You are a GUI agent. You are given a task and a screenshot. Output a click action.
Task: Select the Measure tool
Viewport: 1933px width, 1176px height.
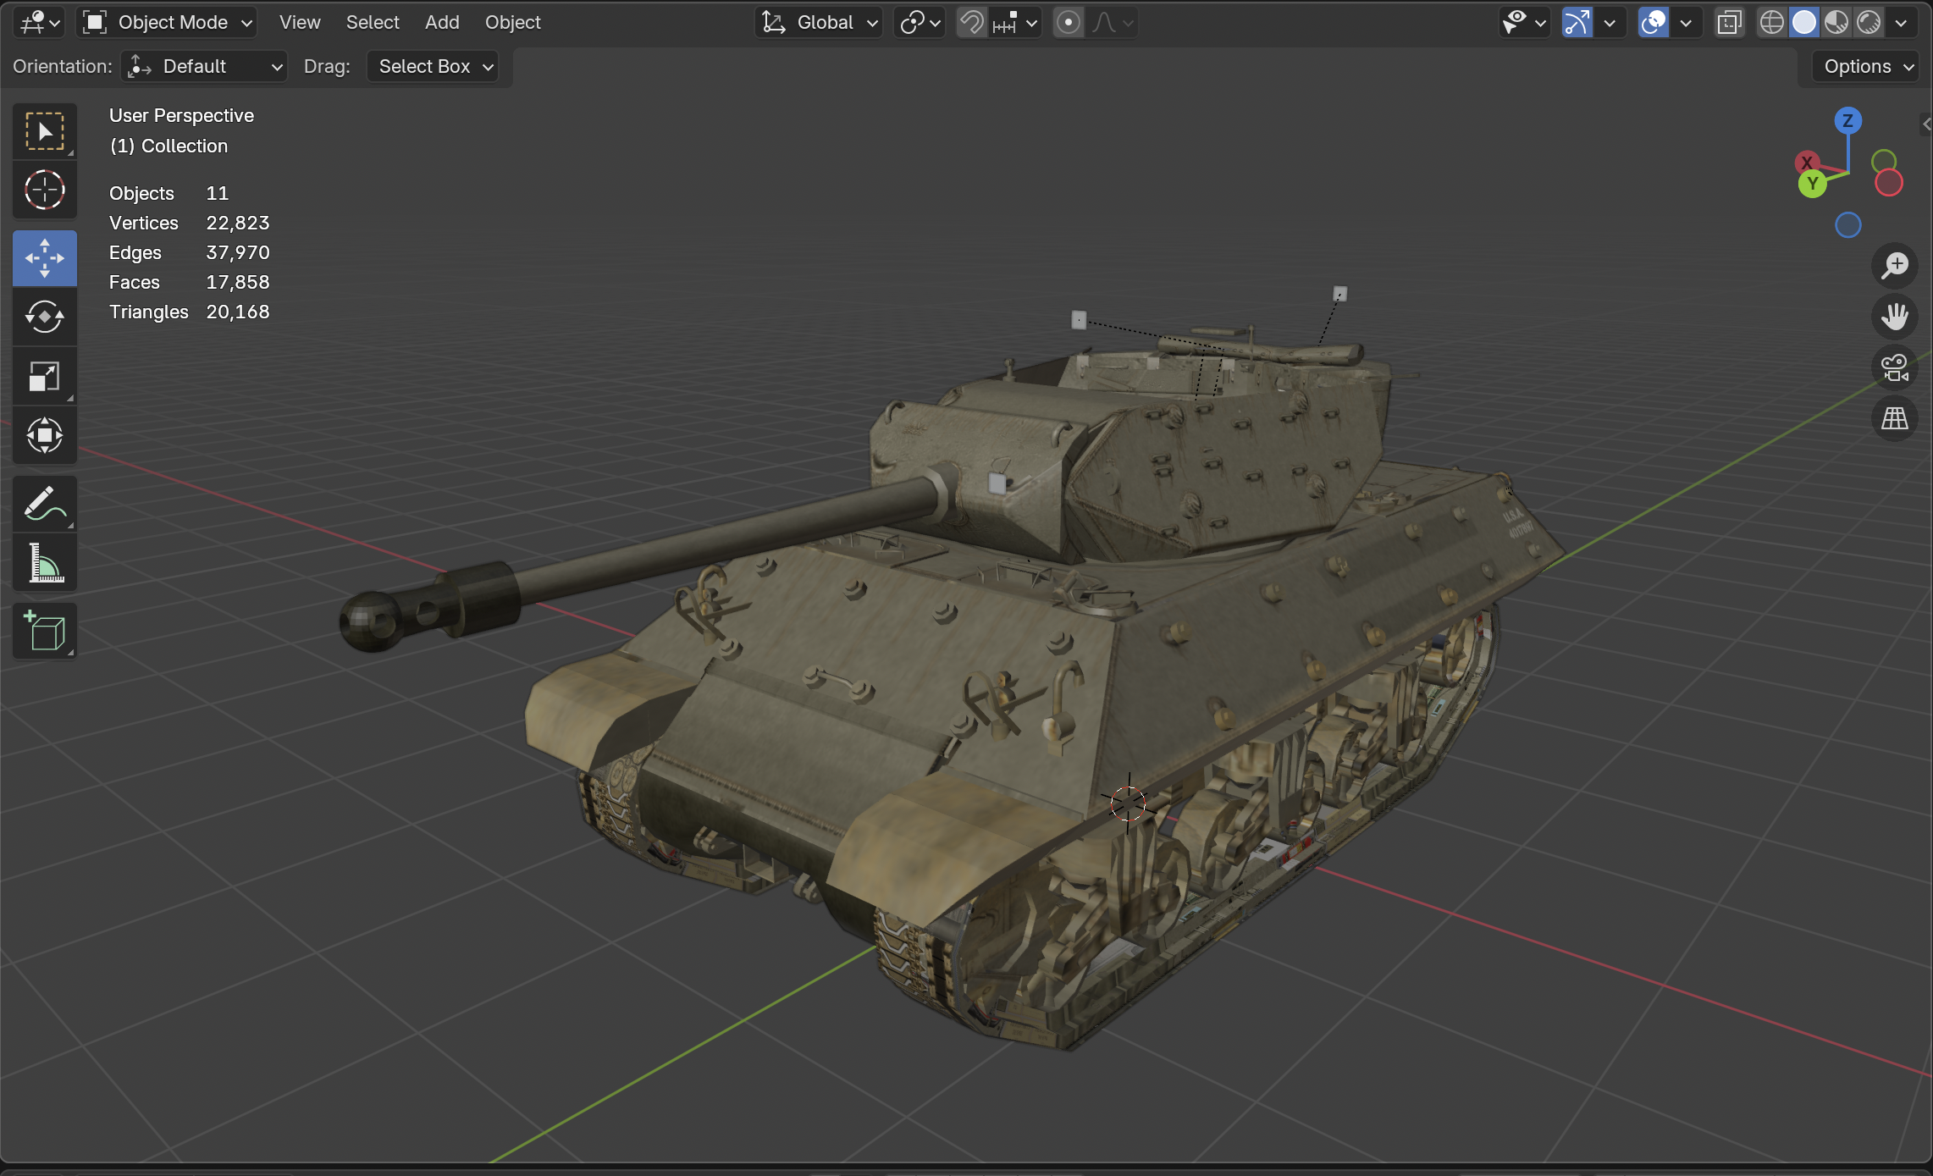pos(44,562)
